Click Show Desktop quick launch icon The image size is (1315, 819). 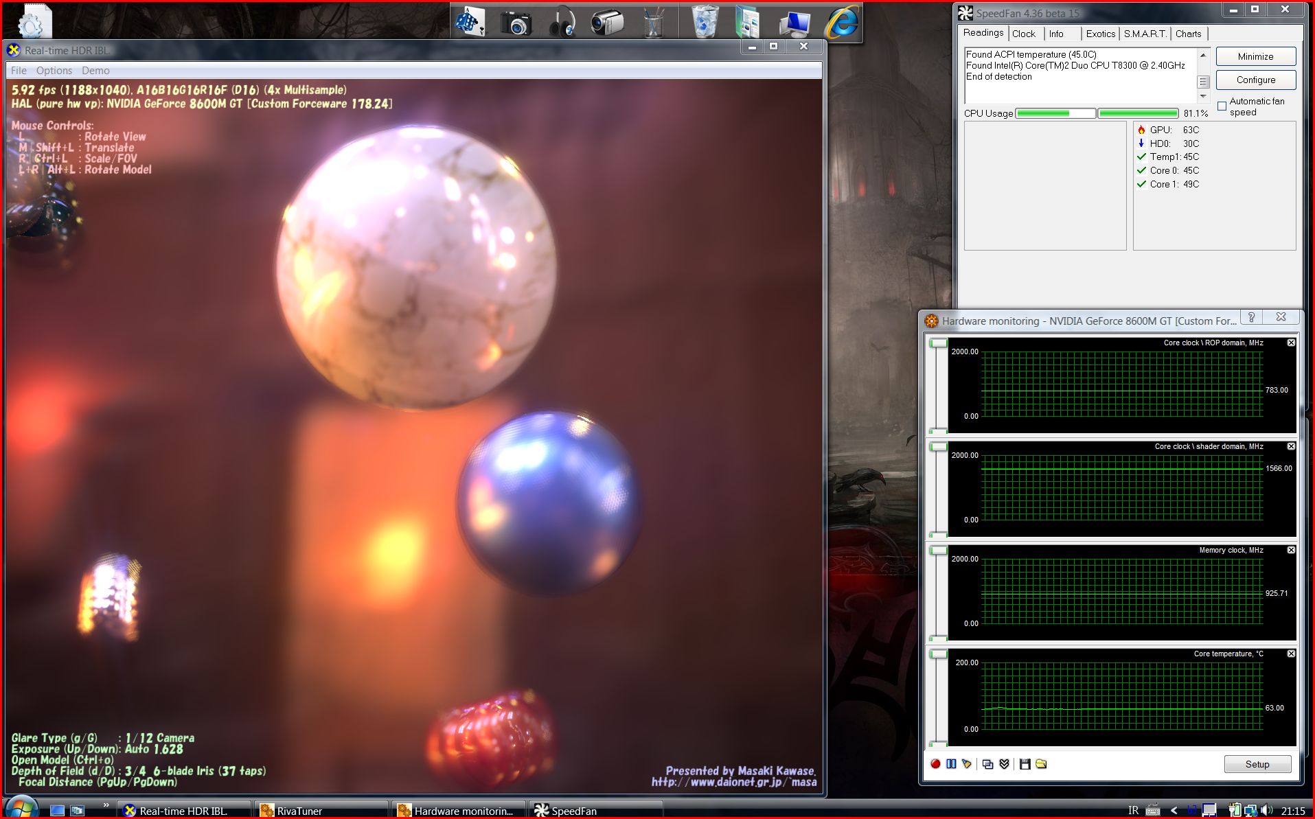[x=57, y=810]
